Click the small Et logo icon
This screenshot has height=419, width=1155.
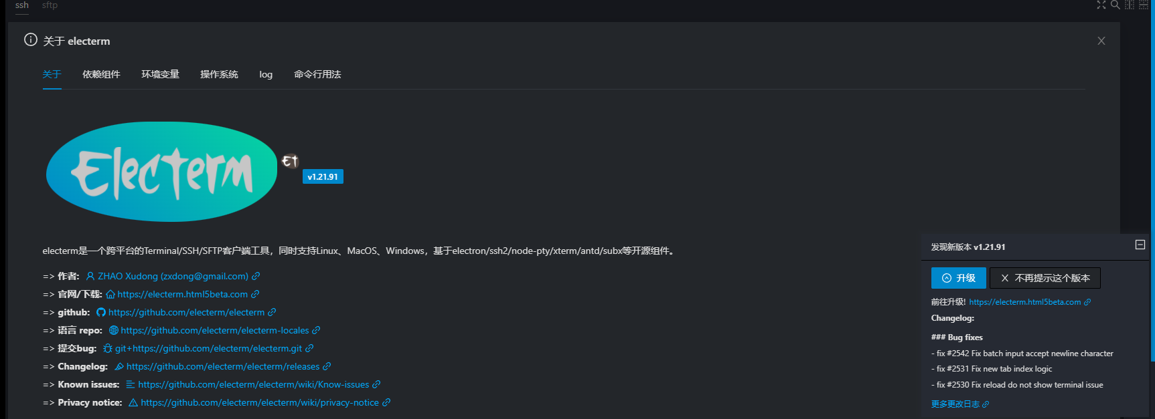289,160
